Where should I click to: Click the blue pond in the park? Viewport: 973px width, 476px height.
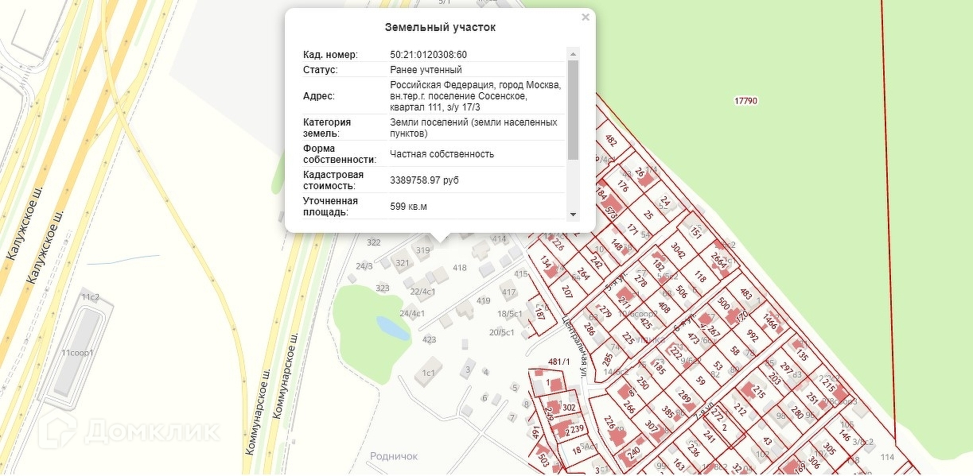click(393, 327)
